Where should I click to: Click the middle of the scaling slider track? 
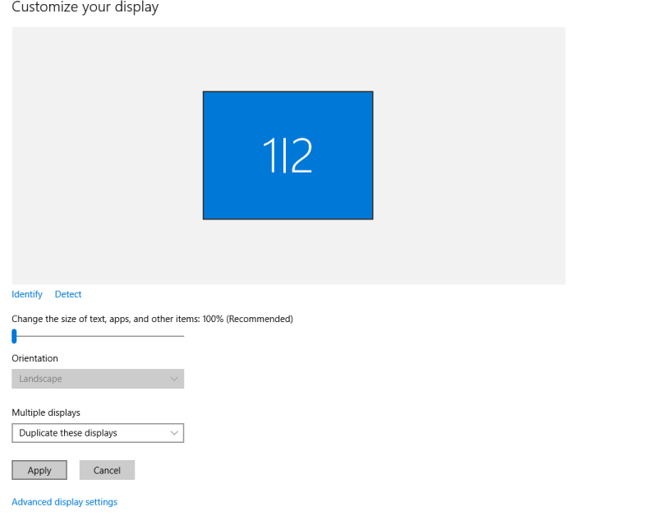point(99,335)
